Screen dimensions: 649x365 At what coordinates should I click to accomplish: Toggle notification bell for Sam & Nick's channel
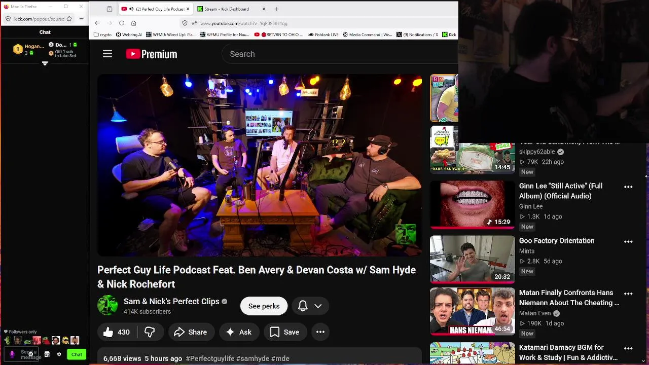(x=303, y=306)
